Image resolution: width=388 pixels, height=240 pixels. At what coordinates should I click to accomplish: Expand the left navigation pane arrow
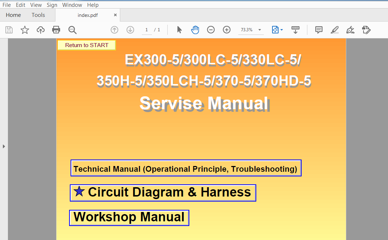tap(4, 147)
